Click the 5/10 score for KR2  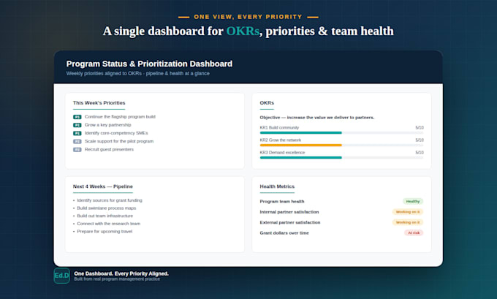click(x=420, y=140)
